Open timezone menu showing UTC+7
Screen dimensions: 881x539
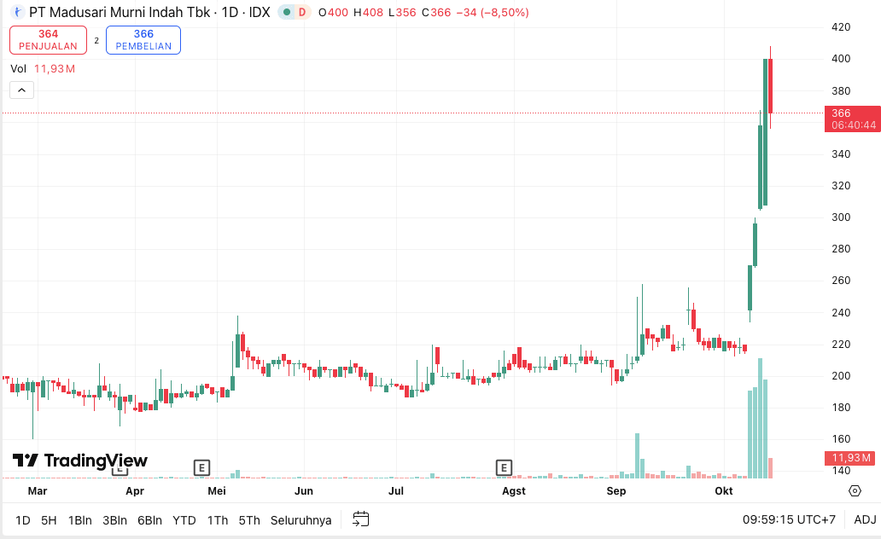[789, 519]
